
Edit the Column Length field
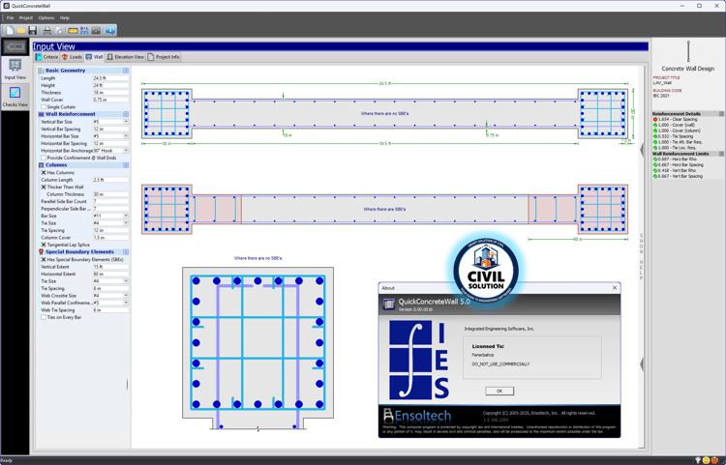pyautogui.click(x=110, y=180)
